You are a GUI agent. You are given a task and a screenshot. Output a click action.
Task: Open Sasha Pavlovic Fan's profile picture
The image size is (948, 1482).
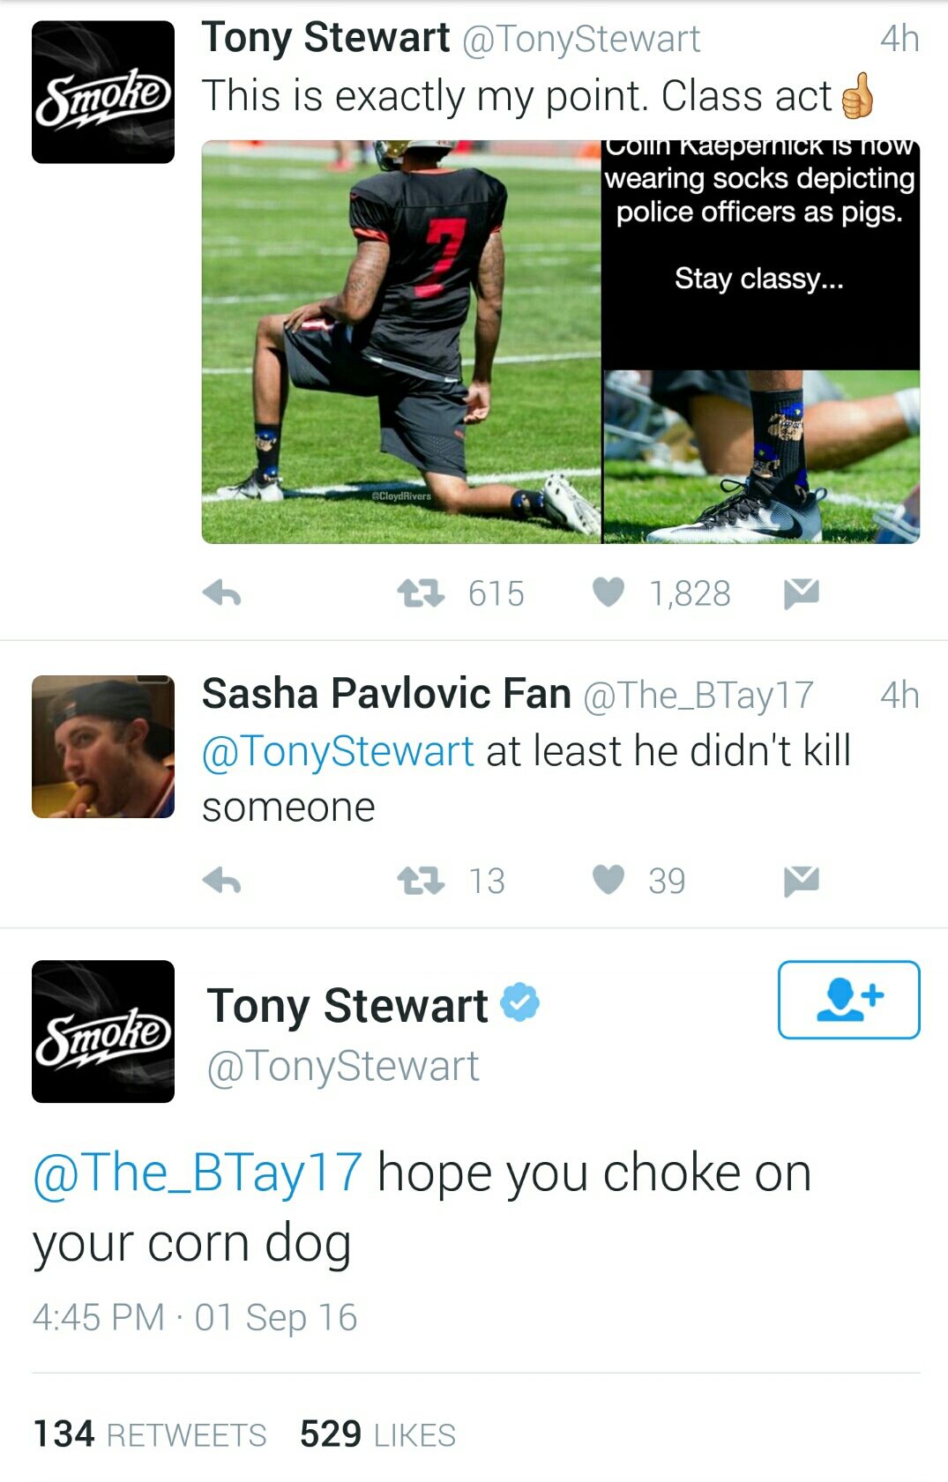103,747
